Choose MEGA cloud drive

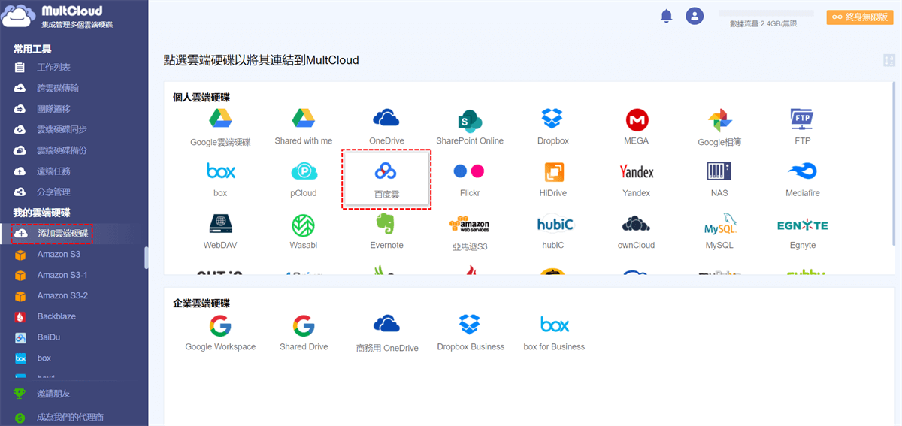637,119
